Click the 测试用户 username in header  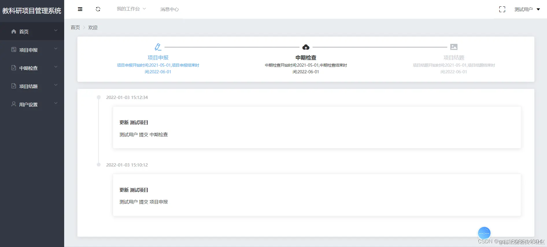pyautogui.click(x=524, y=10)
